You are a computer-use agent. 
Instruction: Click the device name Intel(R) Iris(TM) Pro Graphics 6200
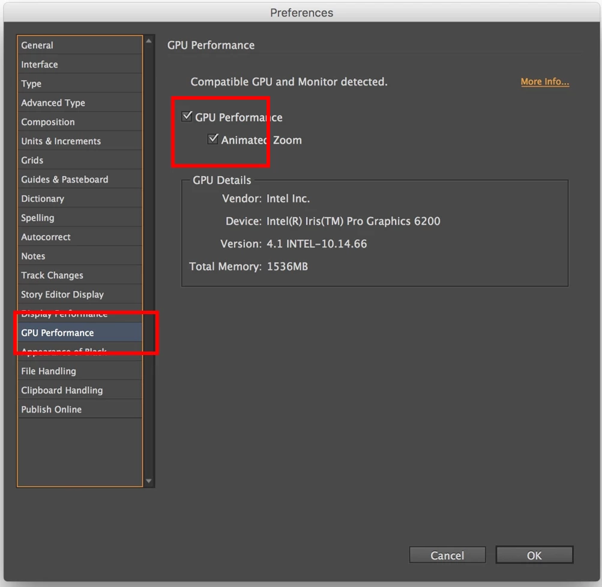tap(353, 221)
